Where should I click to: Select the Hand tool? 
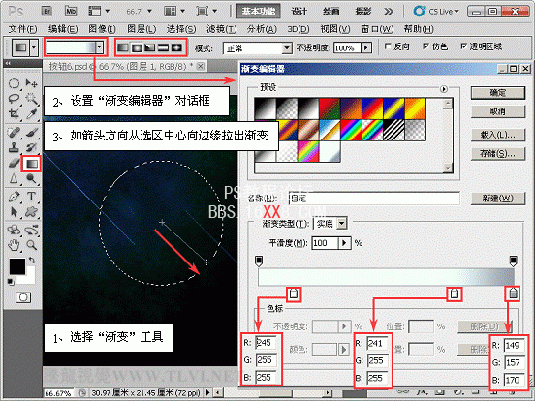click(14, 245)
